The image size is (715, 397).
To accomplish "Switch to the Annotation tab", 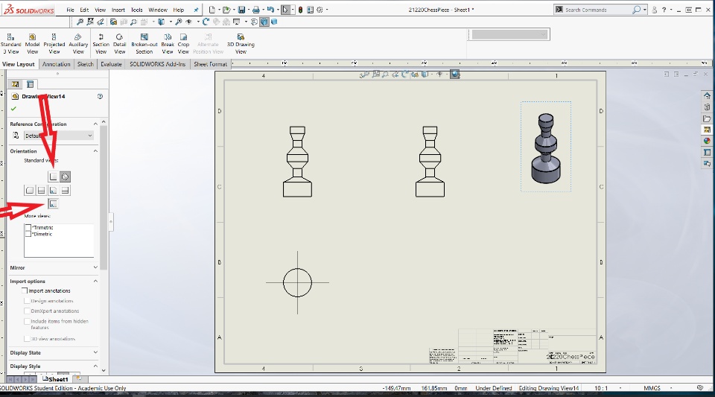I will click(x=57, y=64).
